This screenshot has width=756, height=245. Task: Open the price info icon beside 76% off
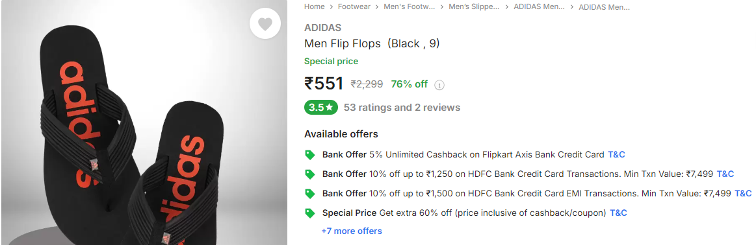[439, 85]
